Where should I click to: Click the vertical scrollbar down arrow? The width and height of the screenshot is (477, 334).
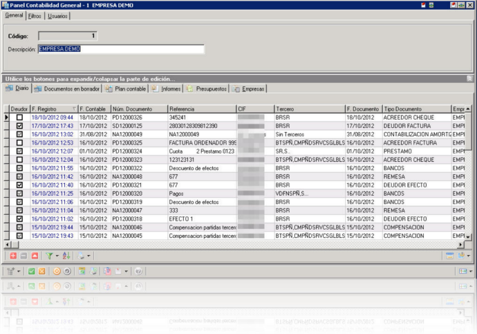468,236
